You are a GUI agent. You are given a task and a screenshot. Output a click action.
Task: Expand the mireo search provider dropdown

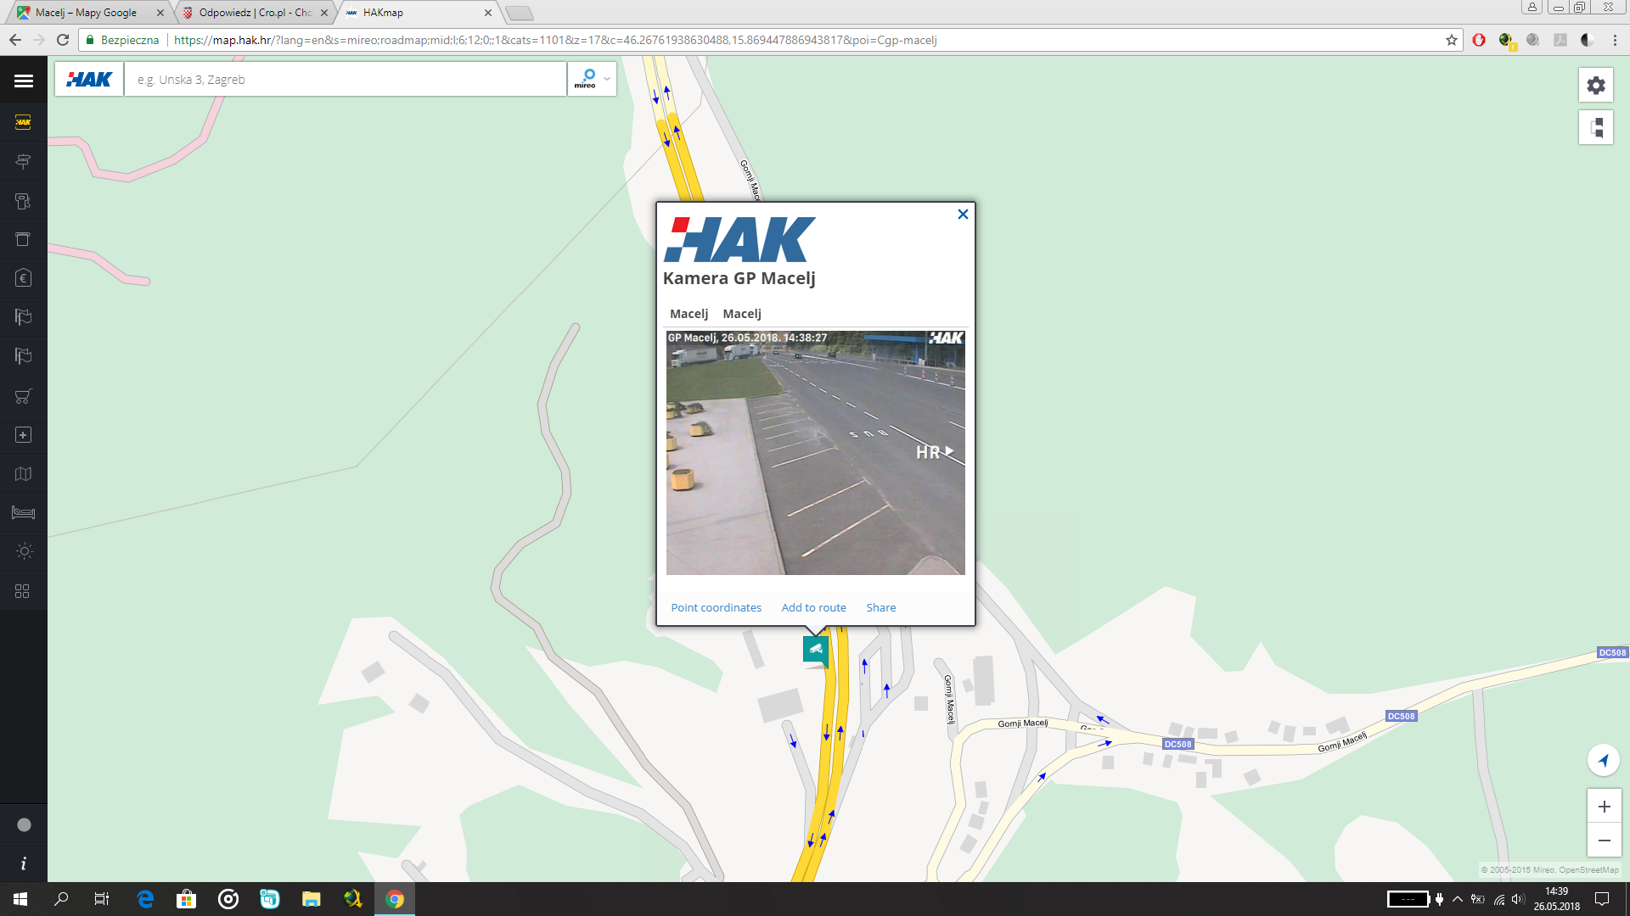pos(606,79)
